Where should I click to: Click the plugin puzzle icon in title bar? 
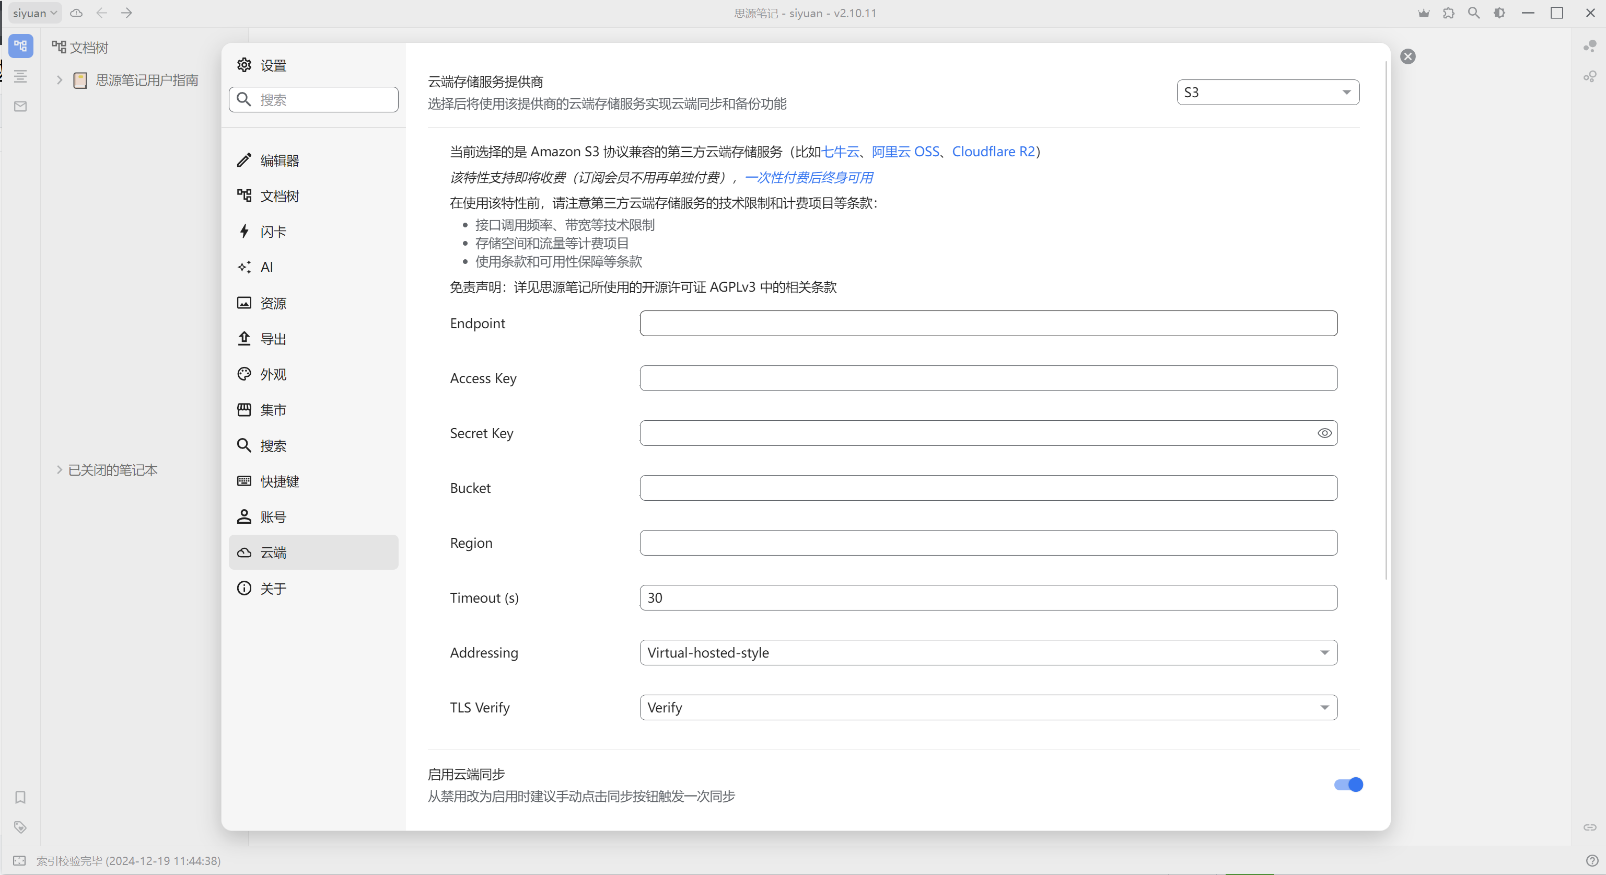pos(1448,13)
